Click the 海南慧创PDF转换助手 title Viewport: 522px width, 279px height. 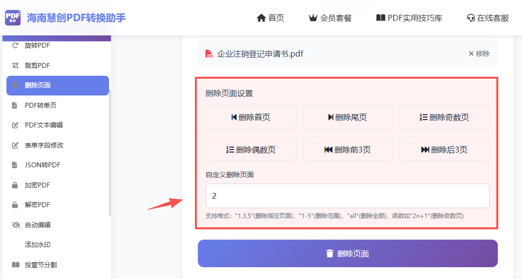coord(76,18)
